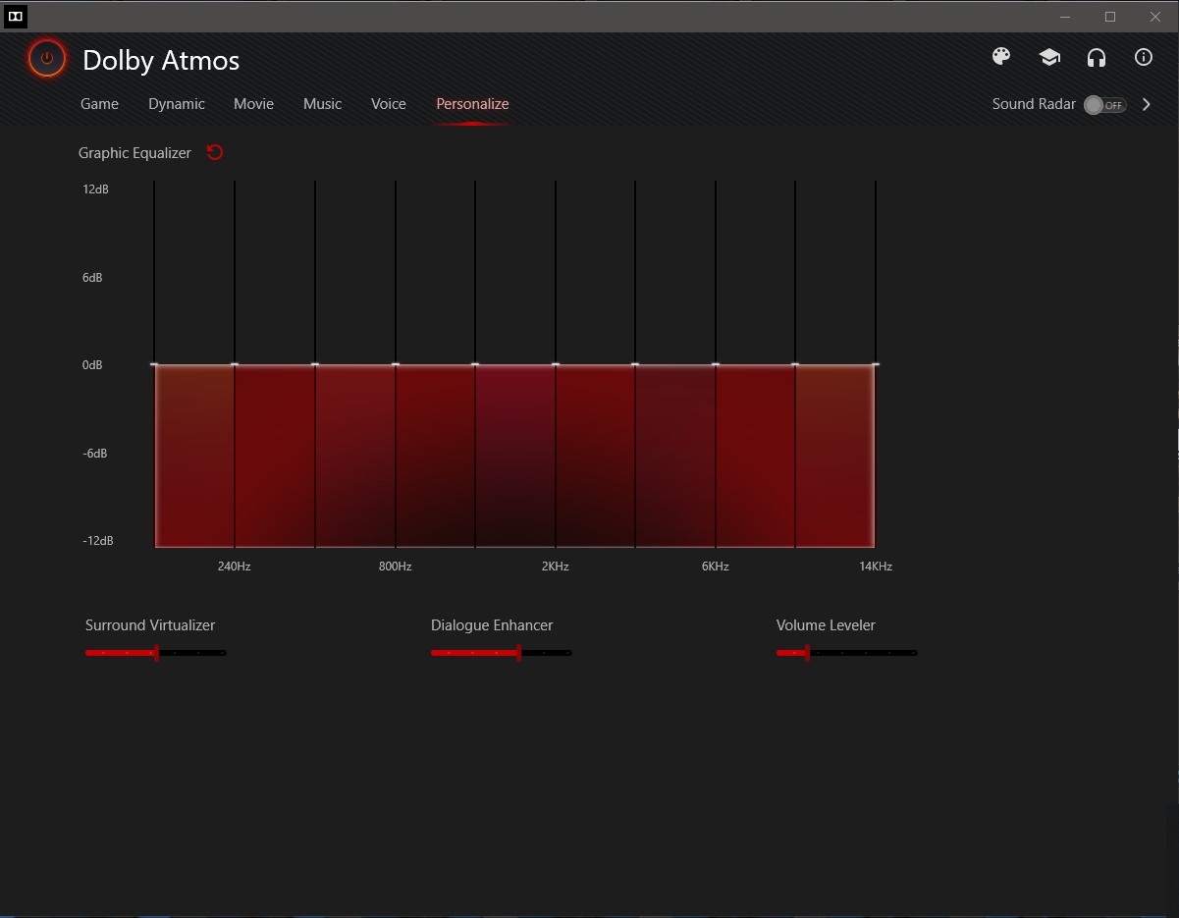Click the 'Dolby Atmos' title text
The height and width of the screenshot is (918, 1179).
point(161,61)
